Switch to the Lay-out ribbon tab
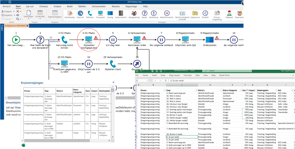 [x=30, y=6]
